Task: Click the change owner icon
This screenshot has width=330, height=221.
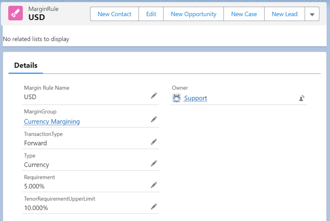Action: [301, 98]
